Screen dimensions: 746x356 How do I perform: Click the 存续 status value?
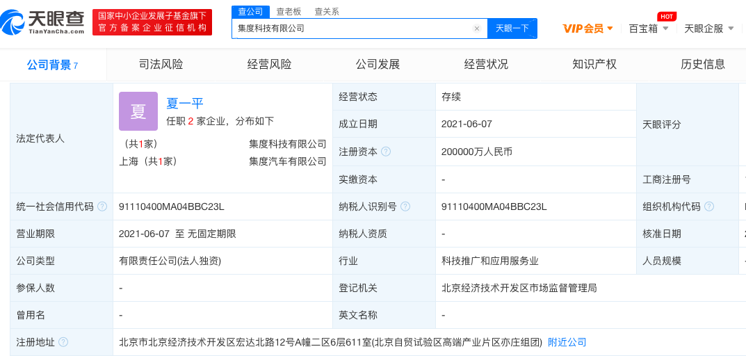point(451,97)
